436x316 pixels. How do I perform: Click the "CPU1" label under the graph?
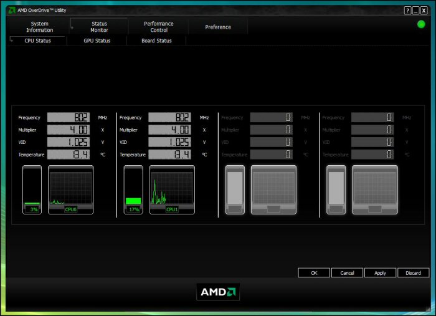[x=172, y=209]
